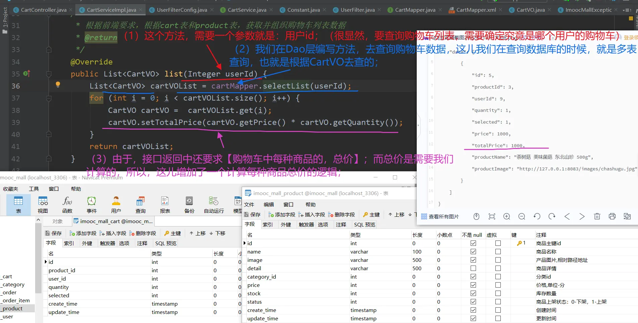Screen dimensions: 638x323
Task: Click the print icon in image viewer
Action: point(612,216)
